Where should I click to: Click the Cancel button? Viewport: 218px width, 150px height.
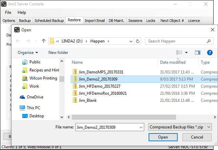click(197, 137)
